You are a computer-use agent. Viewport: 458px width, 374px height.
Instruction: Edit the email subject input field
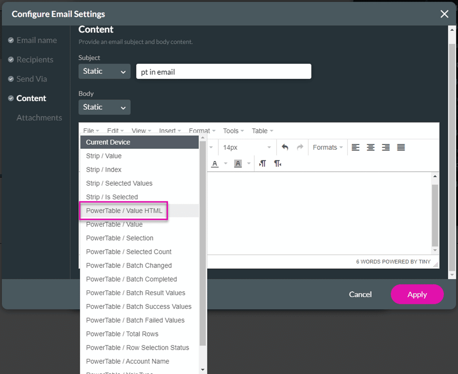point(224,71)
